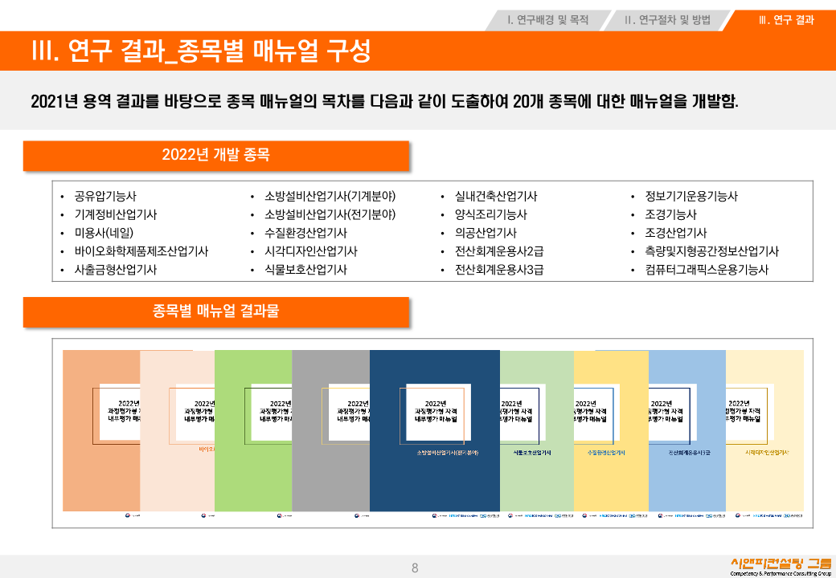The width and height of the screenshot is (836, 578).
Task: Open the light blue 전산회계운용사3급 manual cover
Action: [x=686, y=431]
